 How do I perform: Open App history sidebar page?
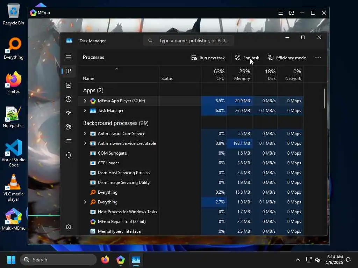(69, 99)
